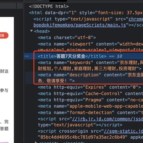The width and height of the screenshot is (143, 143).
Task: Collapse the head element triangle
Action: point(32,31)
